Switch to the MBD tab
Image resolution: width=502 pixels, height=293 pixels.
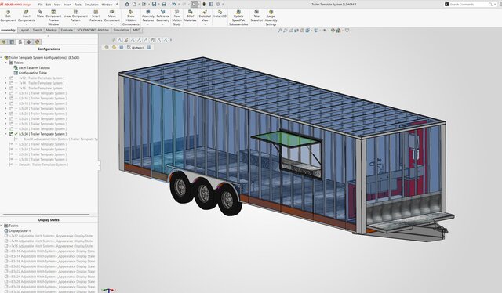pyautogui.click(x=136, y=30)
